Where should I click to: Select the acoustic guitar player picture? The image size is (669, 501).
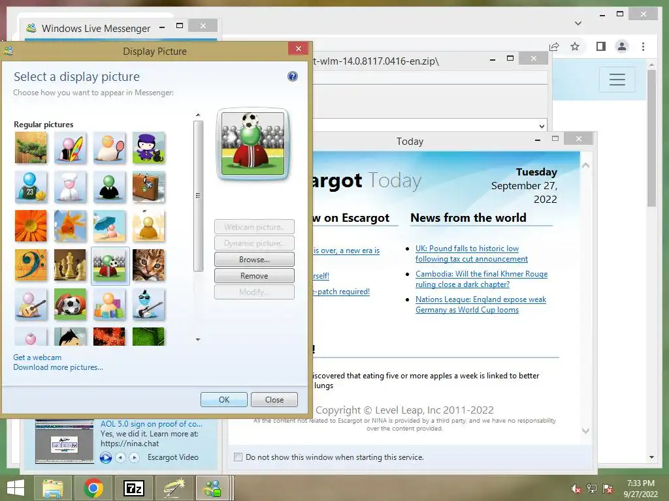point(31,305)
